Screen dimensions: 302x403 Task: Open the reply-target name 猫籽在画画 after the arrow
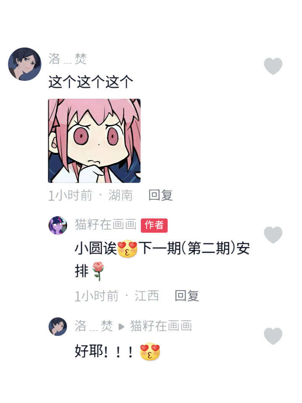click(161, 326)
